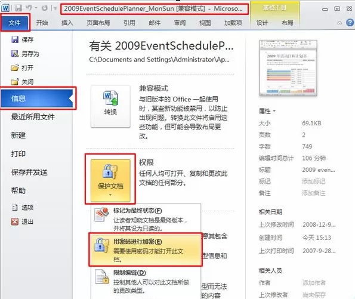Choose 用密码进行加密(E) option
The width and height of the screenshot is (355, 299).
pyautogui.click(x=146, y=250)
